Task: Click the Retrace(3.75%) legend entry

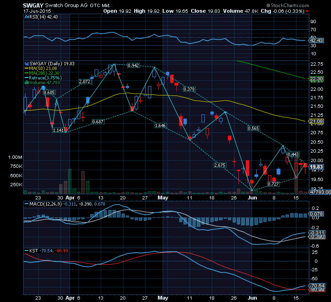Action: point(45,78)
